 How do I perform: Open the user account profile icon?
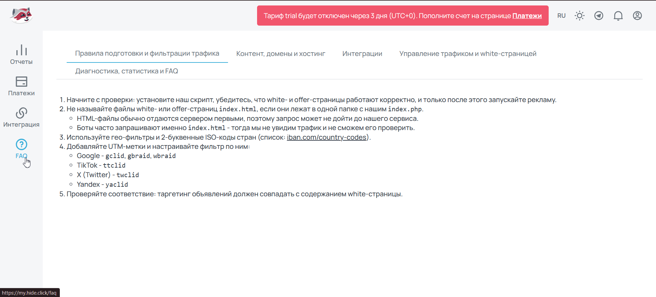point(637,16)
